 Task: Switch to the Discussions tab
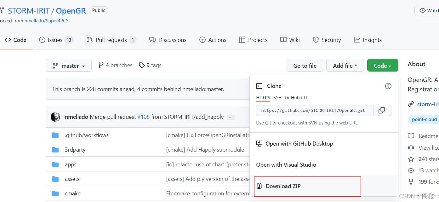pos(168,40)
